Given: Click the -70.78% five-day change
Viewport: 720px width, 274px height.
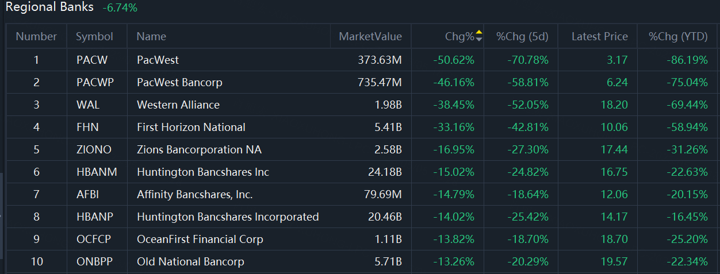Looking at the screenshot, I should tap(528, 60).
